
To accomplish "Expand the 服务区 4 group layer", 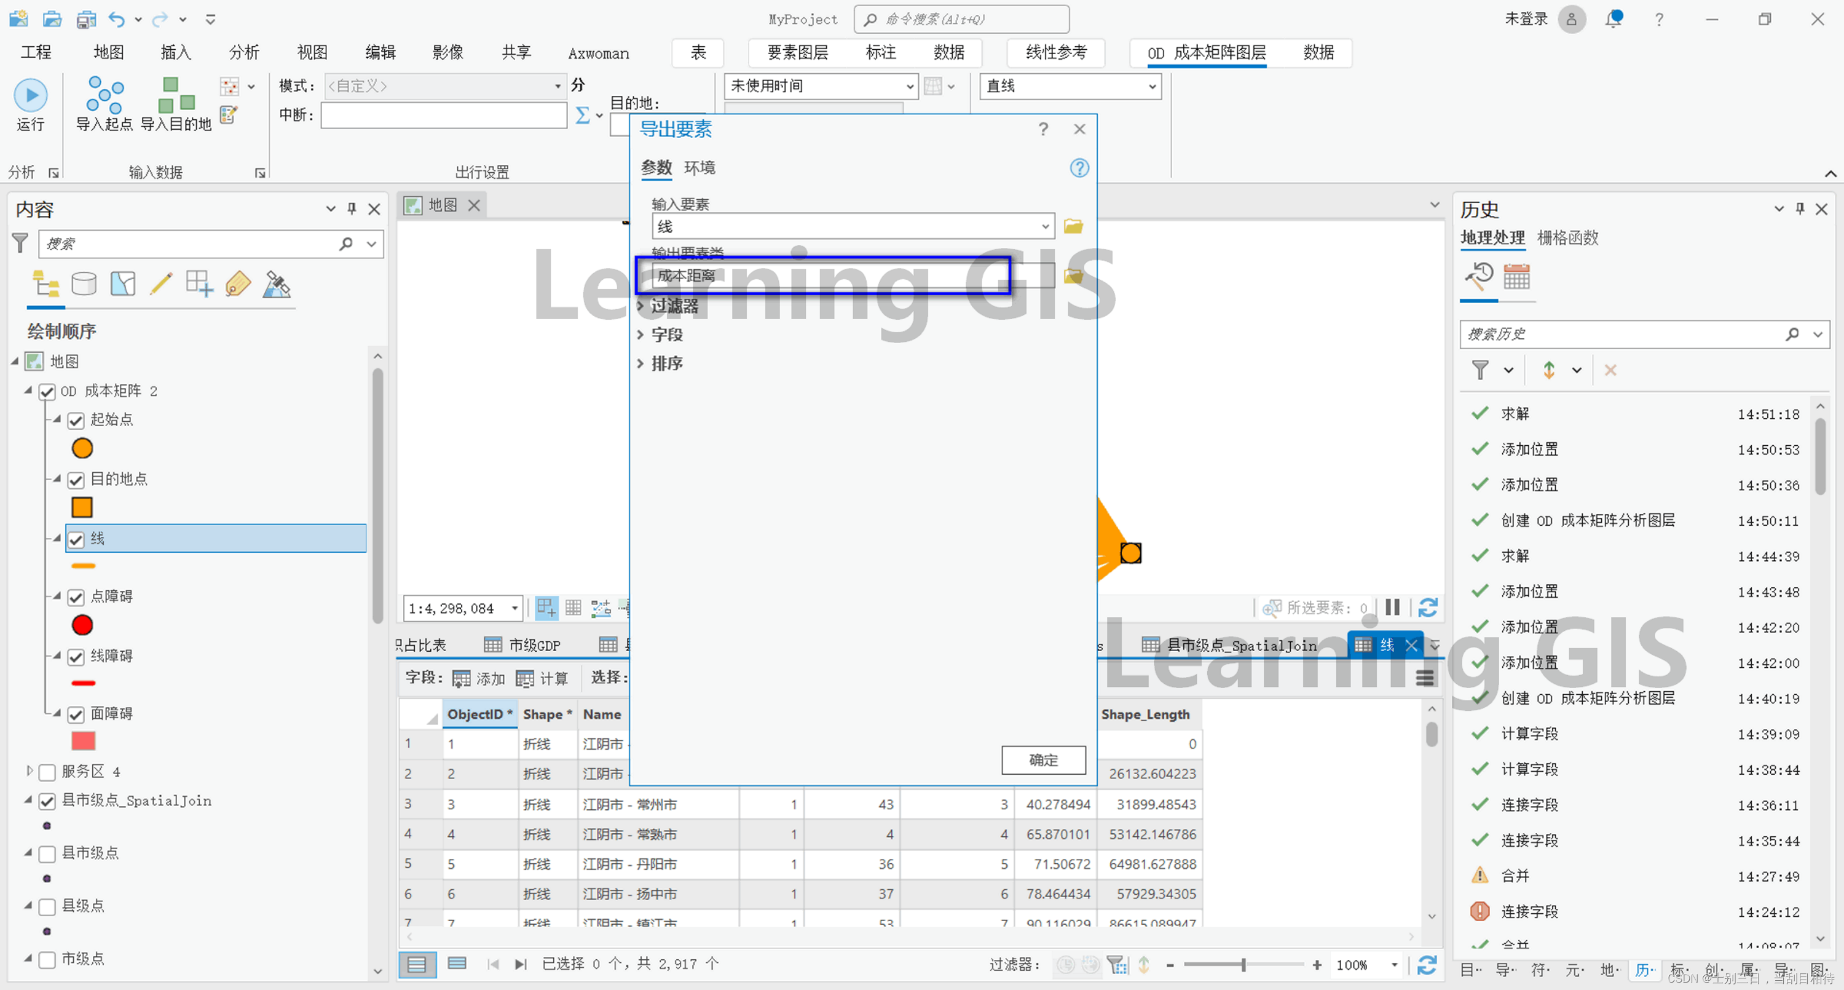I will point(30,771).
